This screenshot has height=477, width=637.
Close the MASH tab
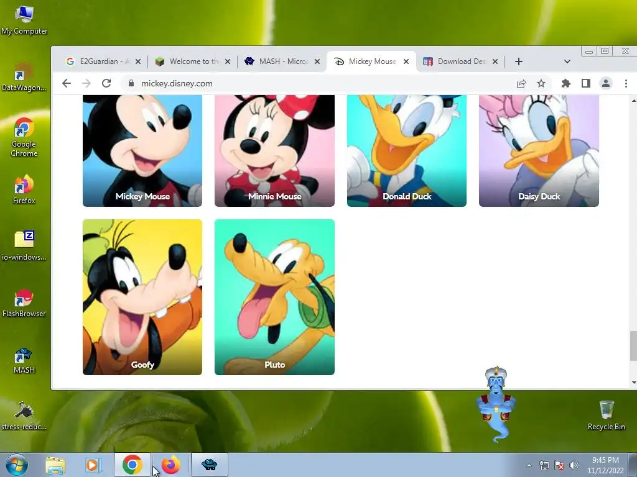[x=317, y=61]
